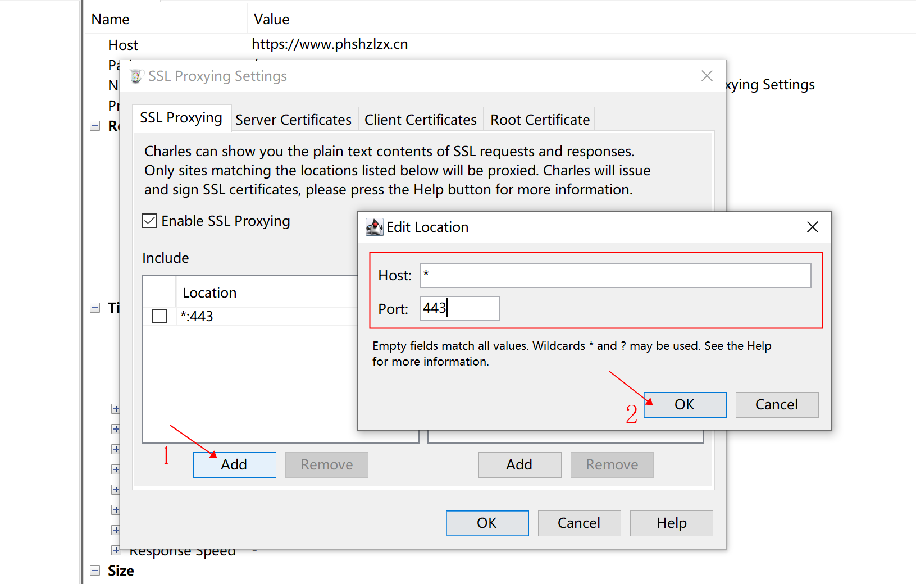Viewport: 916px width, 584px height.
Task: Click the Charles icon in SSL Proxying Settings title
Action: [136, 76]
